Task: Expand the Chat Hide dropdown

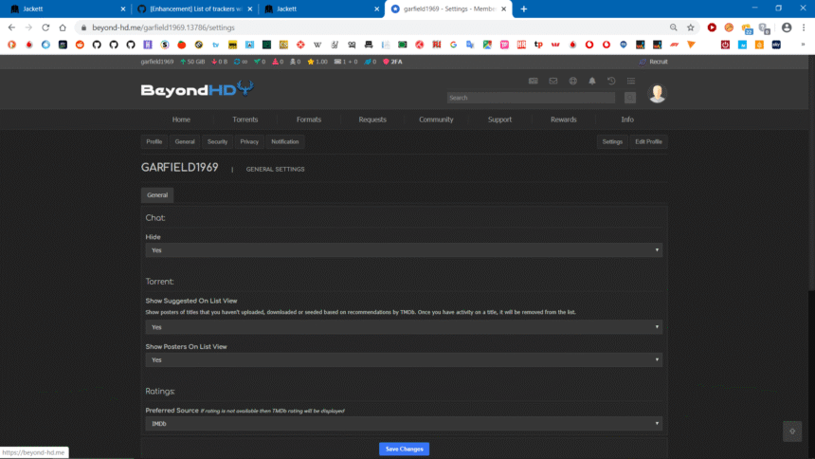Action: [x=404, y=250]
